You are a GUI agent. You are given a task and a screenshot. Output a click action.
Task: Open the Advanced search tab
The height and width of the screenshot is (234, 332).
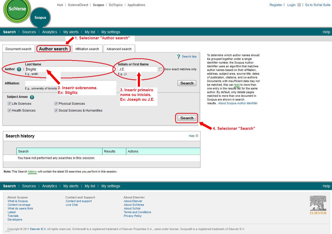point(119,49)
